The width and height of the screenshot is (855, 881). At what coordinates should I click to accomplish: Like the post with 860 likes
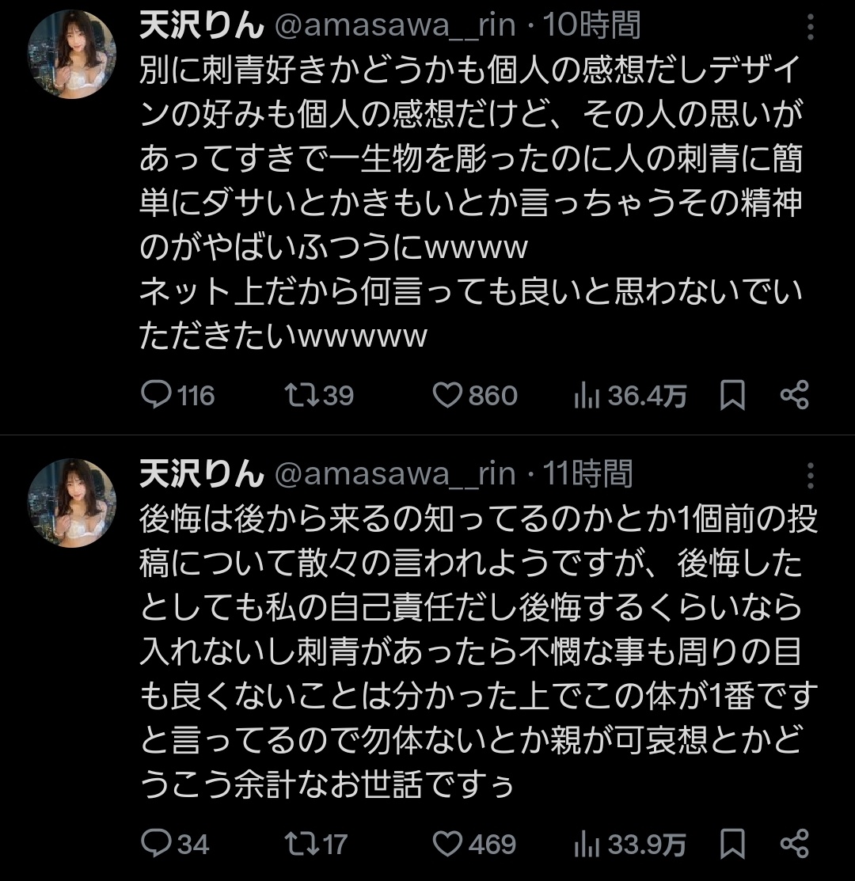point(449,394)
